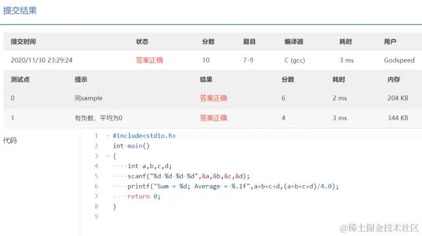Click the printf code line
422x236 pixels.
tap(233, 186)
